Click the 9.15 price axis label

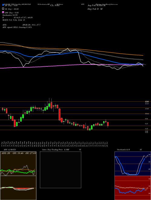(x=147, y=124)
